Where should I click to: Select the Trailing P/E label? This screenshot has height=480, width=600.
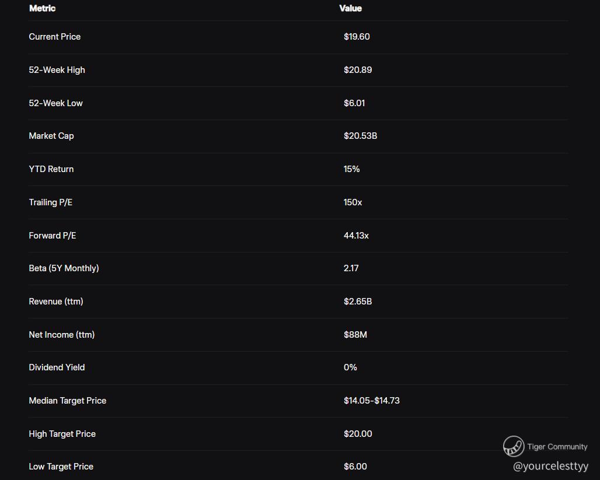pyautogui.click(x=51, y=202)
